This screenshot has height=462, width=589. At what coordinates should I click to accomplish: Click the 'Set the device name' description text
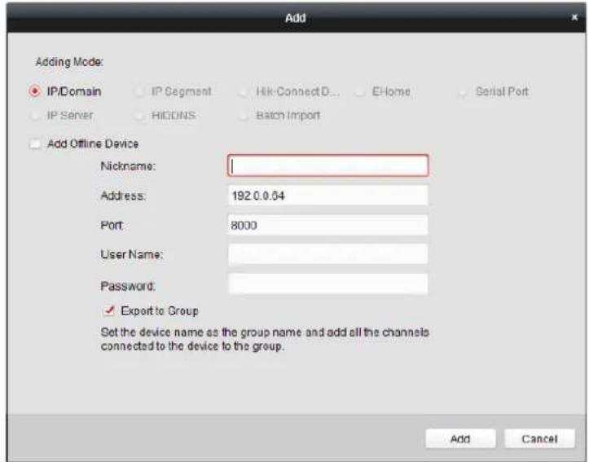pos(265,339)
